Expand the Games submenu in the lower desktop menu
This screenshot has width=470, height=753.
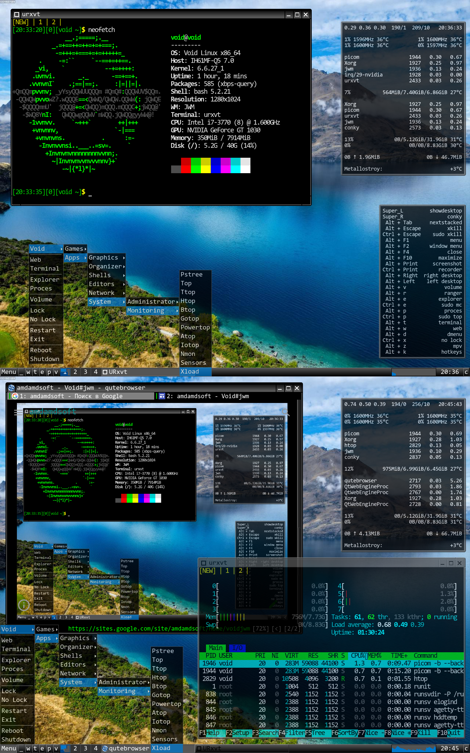(x=47, y=629)
